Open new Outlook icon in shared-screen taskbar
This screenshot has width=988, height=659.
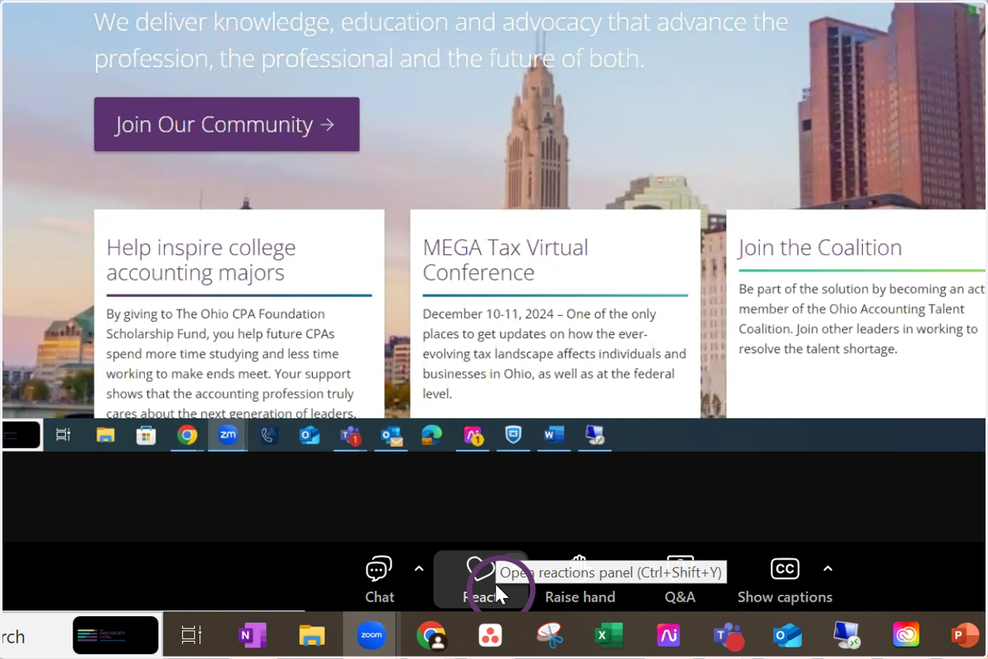[x=310, y=435]
